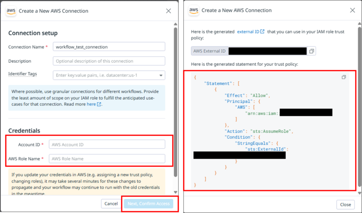Close the left Create AWS Connection dialog
Image resolution: width=362 pixels, height=213 pixels.
[169, 11]
